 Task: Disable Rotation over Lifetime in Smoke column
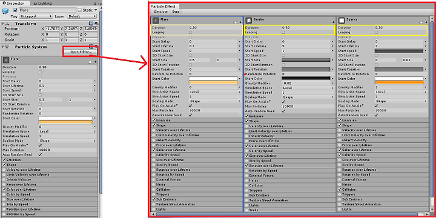247,165
